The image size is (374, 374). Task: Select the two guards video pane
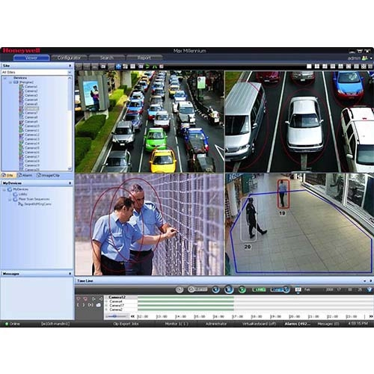click(149, 224)
